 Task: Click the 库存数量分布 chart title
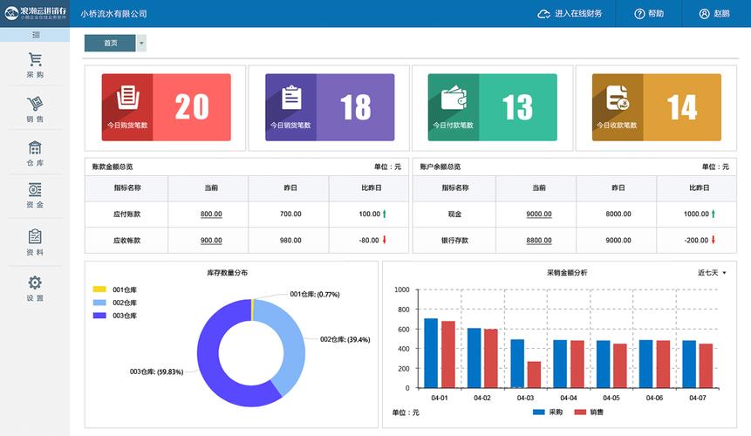[x=227, y=273]
